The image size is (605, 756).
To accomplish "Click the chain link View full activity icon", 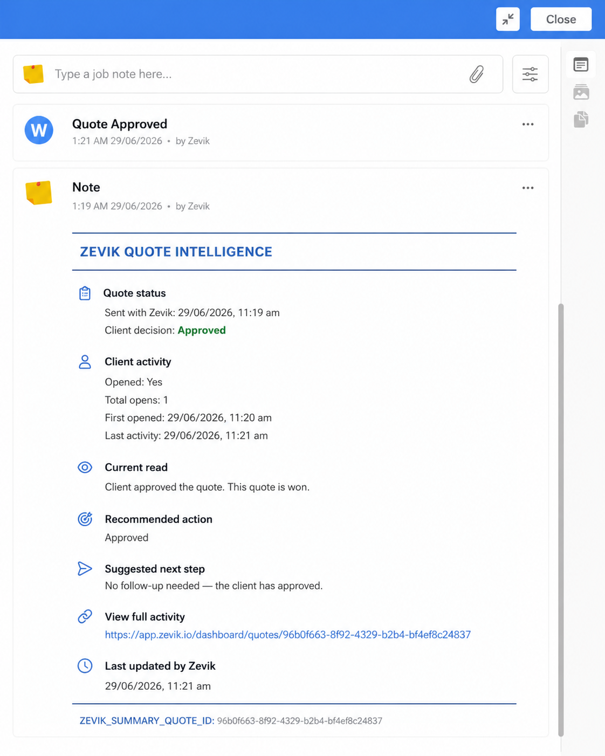I will pos(85,616).
